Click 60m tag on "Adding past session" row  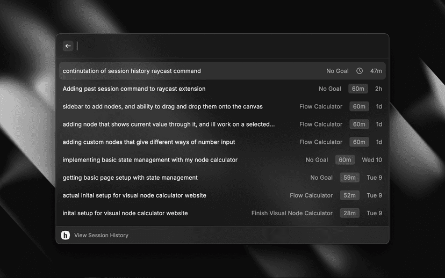[x=358, y=89]
